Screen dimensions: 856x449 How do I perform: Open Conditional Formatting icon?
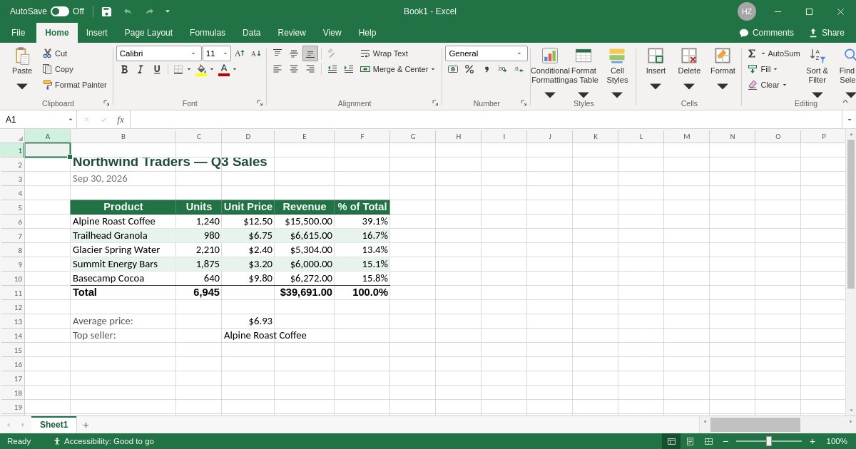tap(550, 56)
